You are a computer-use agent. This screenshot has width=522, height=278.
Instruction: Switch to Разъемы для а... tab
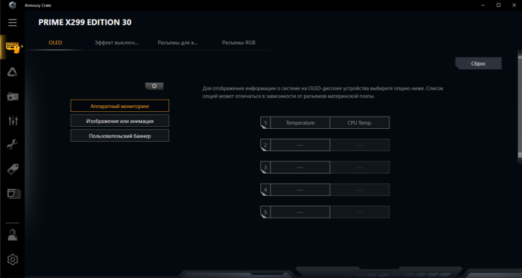177,43
